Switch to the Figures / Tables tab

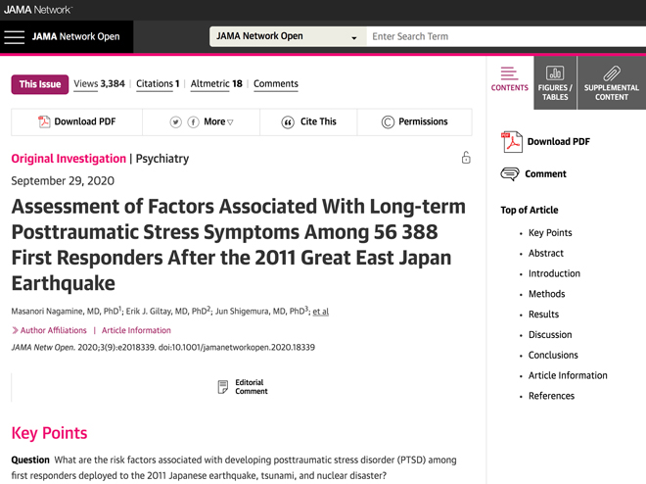click(x=555, y=83)
